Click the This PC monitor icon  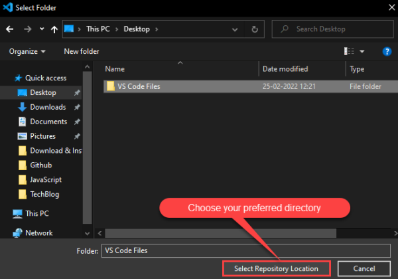click(17, 214)
